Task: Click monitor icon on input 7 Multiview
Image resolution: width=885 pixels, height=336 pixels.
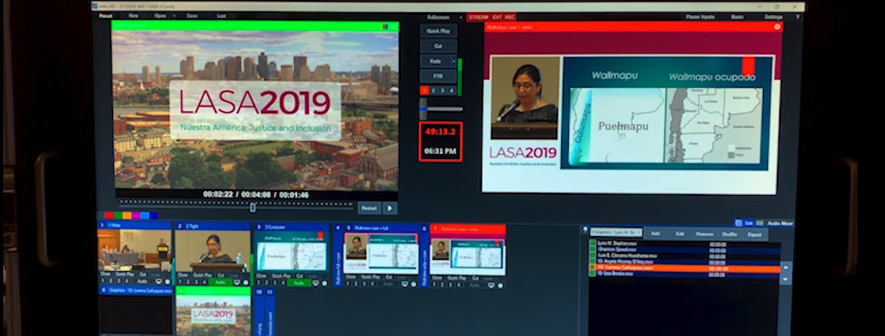Action: 491,284
